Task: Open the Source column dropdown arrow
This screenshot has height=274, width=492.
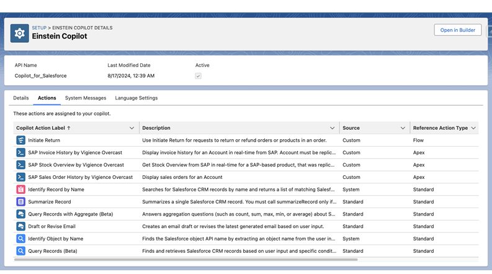Action: 403,128
